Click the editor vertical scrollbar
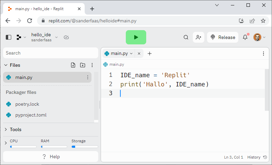 click(x=267, y=90)
